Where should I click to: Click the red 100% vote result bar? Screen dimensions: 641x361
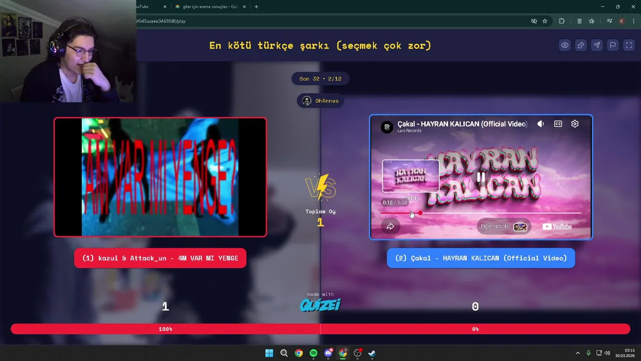pyautogui.click(x=165, y=329)
